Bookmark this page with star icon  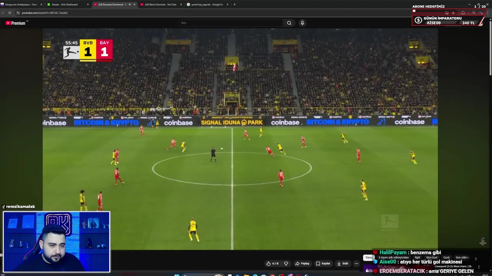453,13
